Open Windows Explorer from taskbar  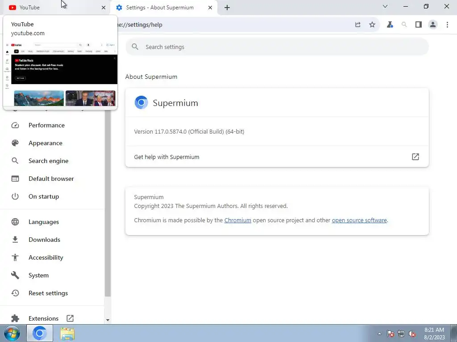(67, 334)
